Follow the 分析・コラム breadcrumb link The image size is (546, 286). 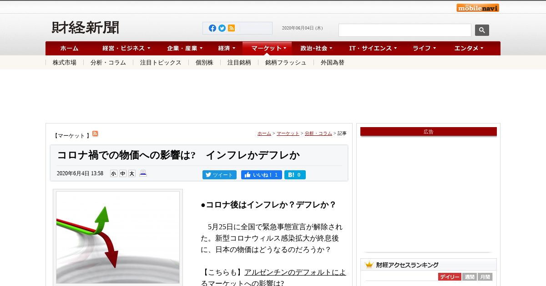[x=318, y=133]
